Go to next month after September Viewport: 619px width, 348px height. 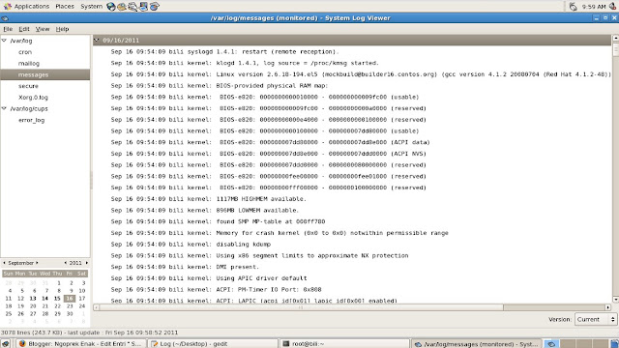[37, 262]
